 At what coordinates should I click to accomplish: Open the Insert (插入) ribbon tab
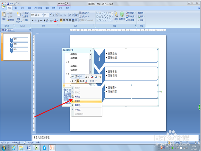(16, 8)
